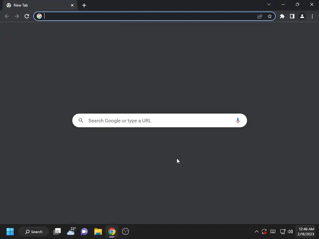Click the magnifier in the search box

(81, 120)
